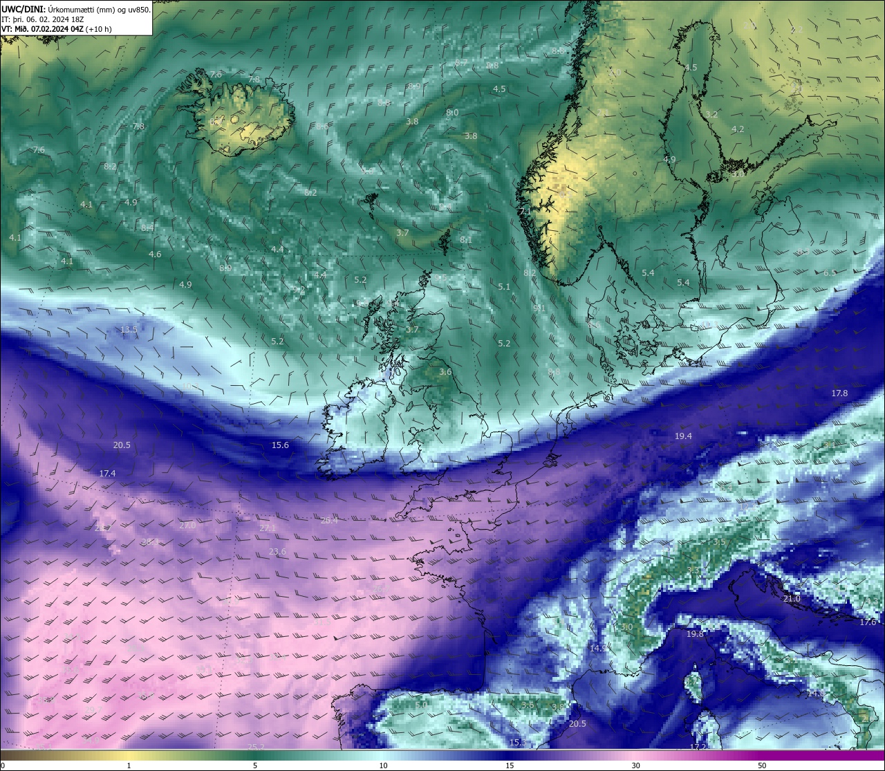This screenshot has width=885, height=771.
Task: Click the 26.4 value label
Action: pos(329,520)
